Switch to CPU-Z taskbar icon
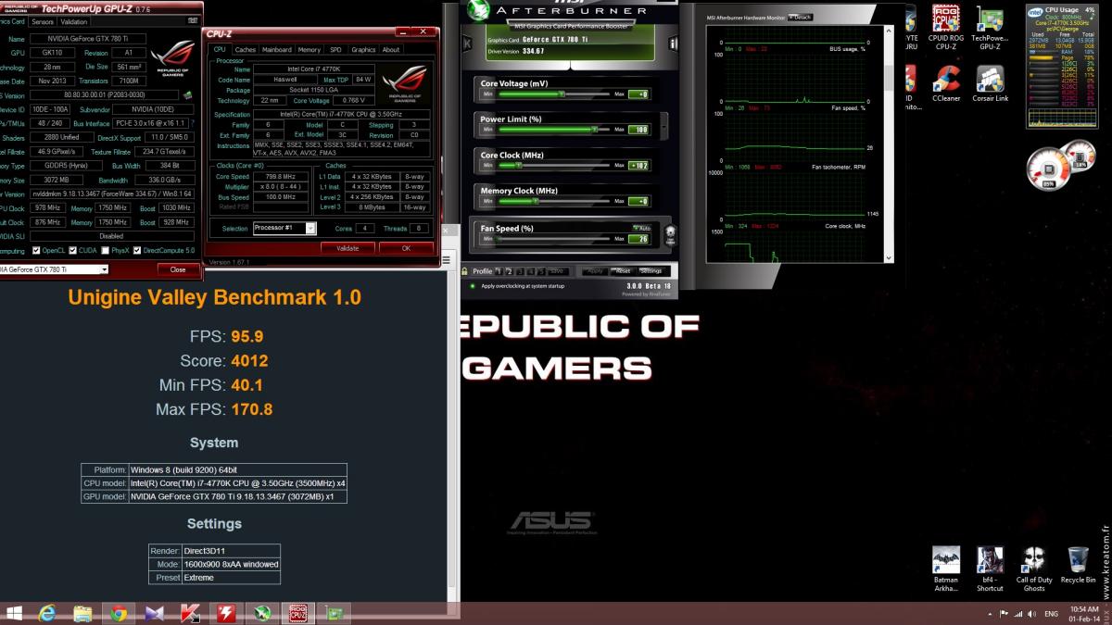This screenshot has width=1112, height=625. 299,613
